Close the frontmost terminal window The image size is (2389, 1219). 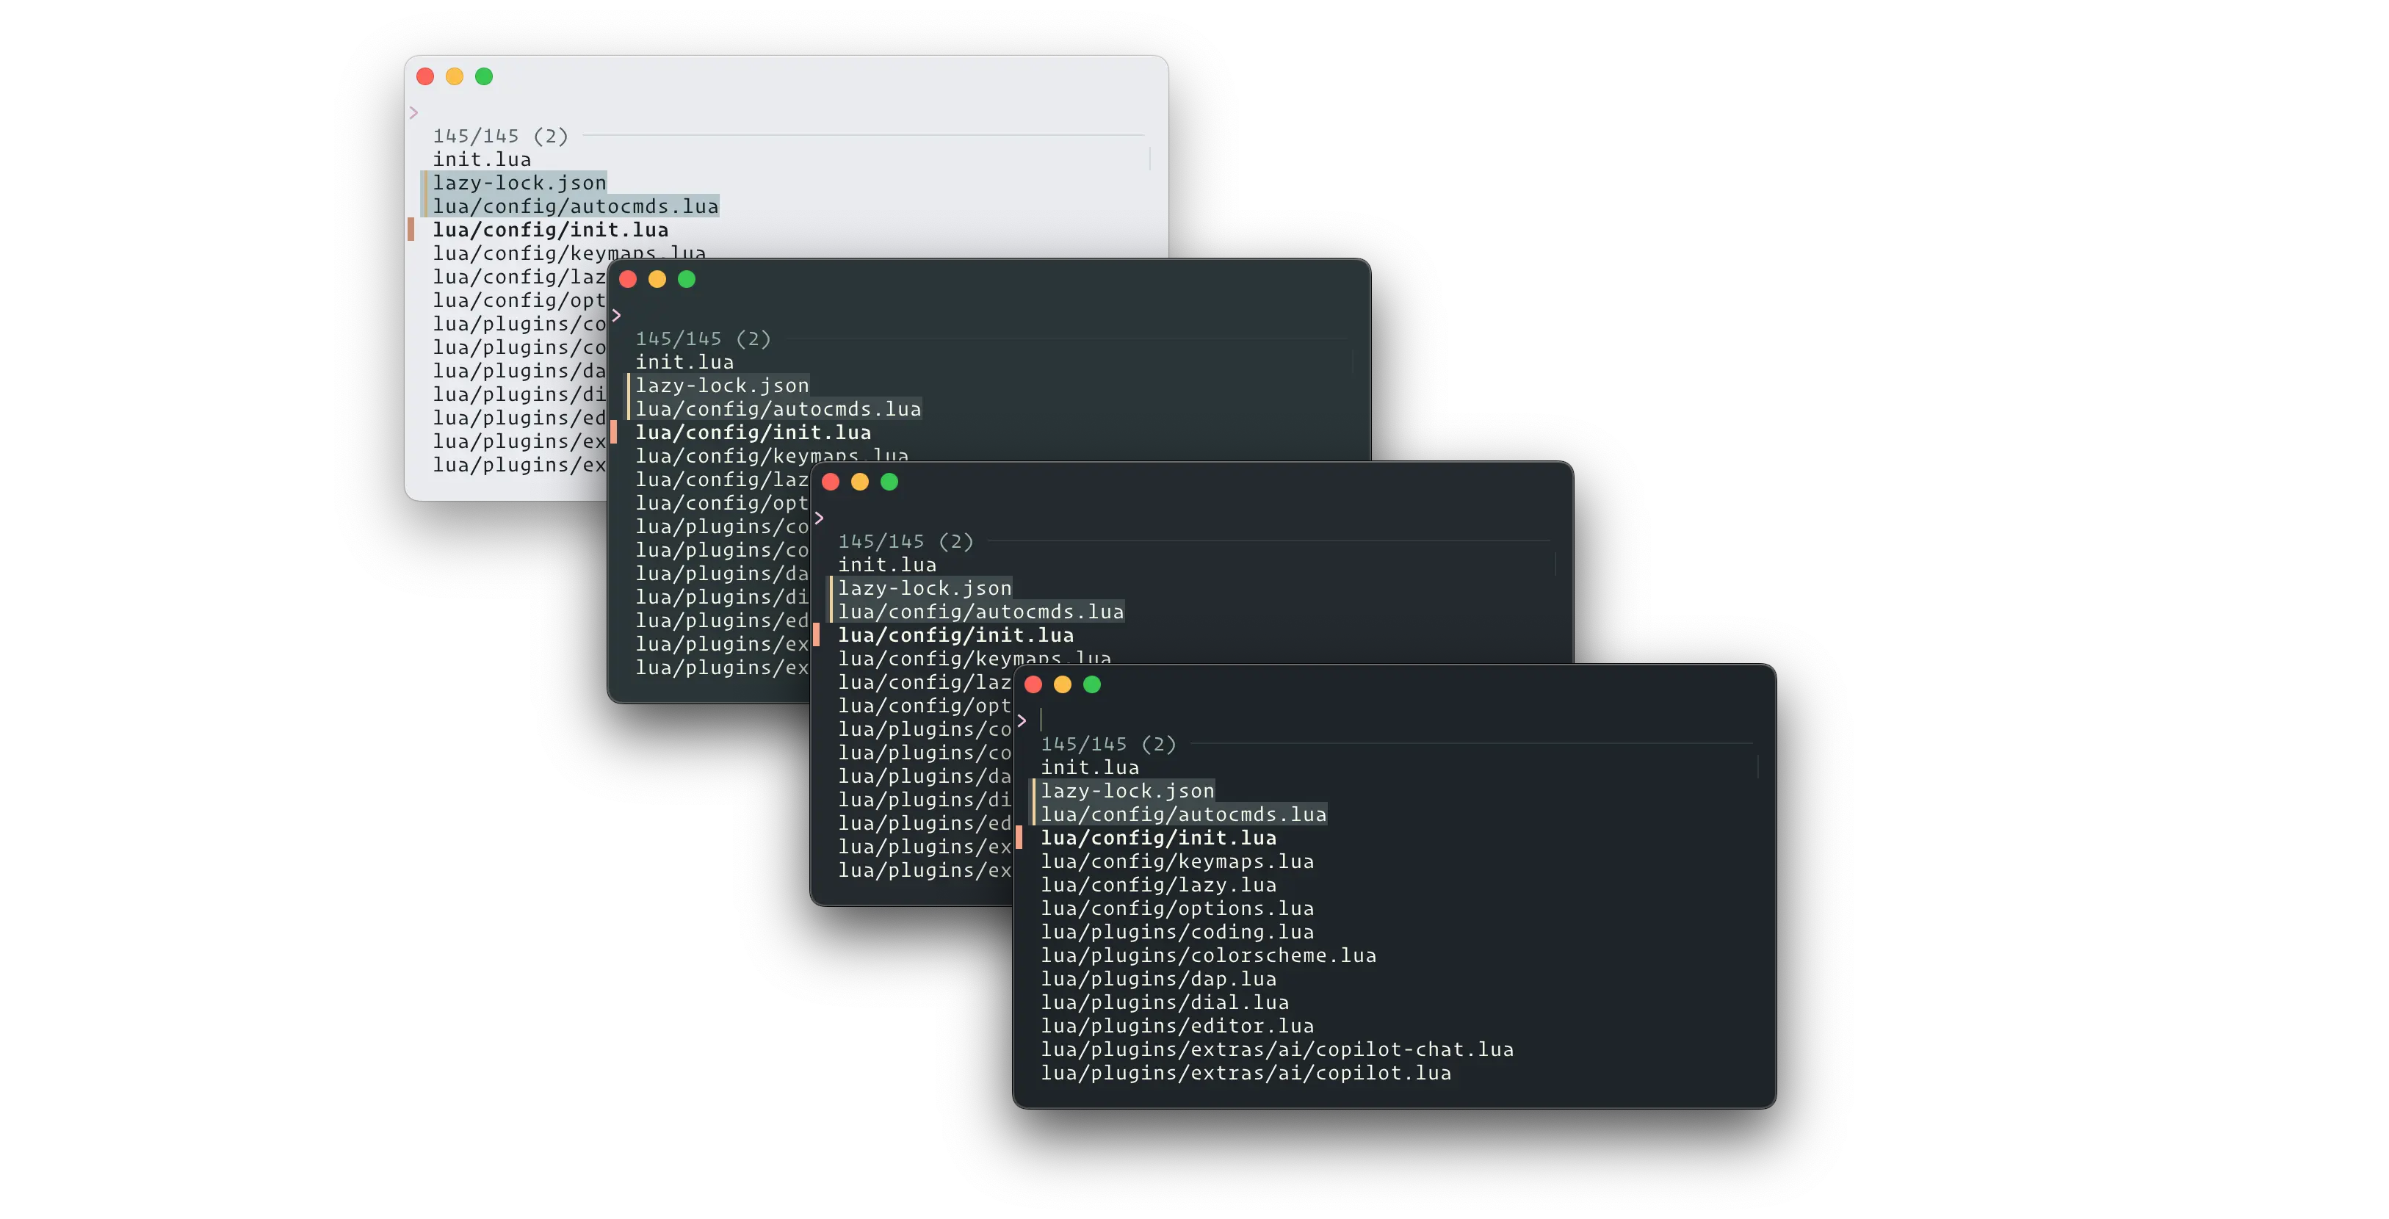tap(1033, 684)
